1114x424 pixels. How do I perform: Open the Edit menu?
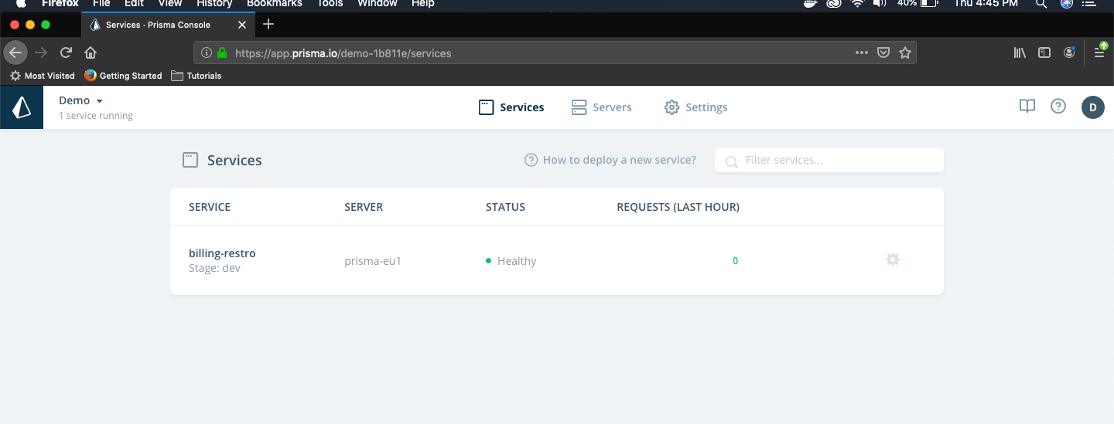tap(134, 3)
